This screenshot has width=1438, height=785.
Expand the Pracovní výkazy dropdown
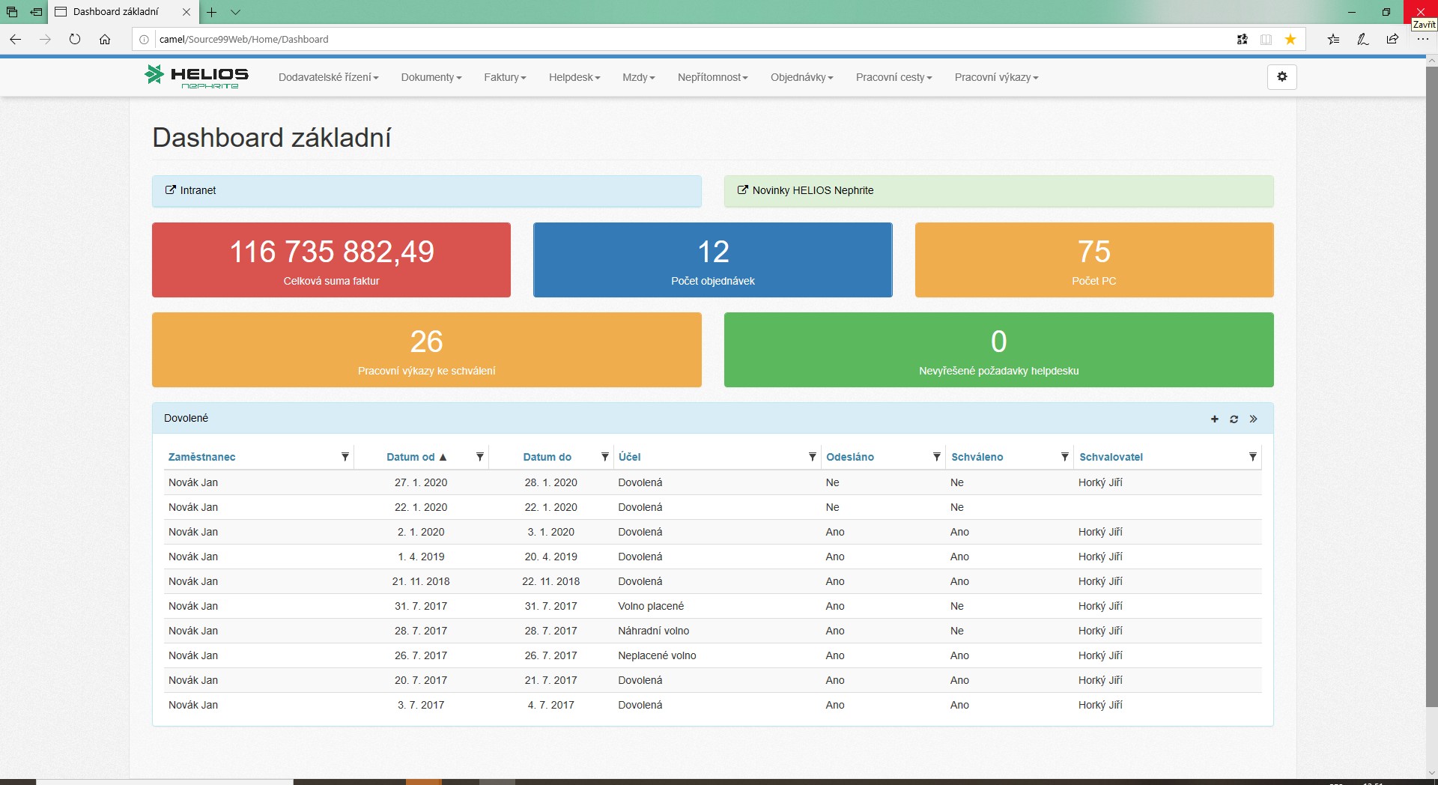pyautogui.click(x=995, y=78)
